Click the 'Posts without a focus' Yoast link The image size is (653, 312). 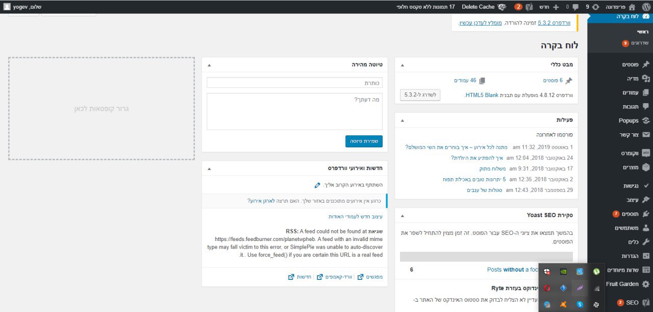tap(513, 270)
